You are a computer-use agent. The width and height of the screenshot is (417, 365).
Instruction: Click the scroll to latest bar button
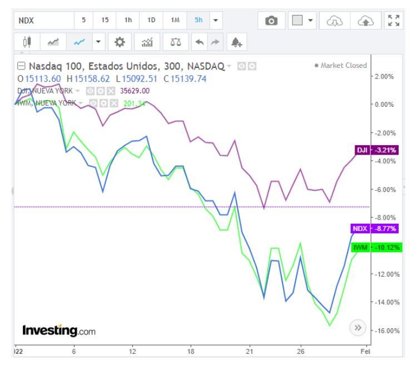click(x=358, y=328)
